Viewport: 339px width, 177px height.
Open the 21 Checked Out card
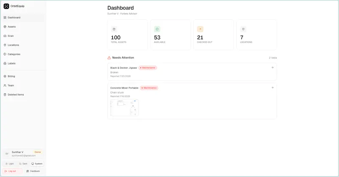click(214, 35)
